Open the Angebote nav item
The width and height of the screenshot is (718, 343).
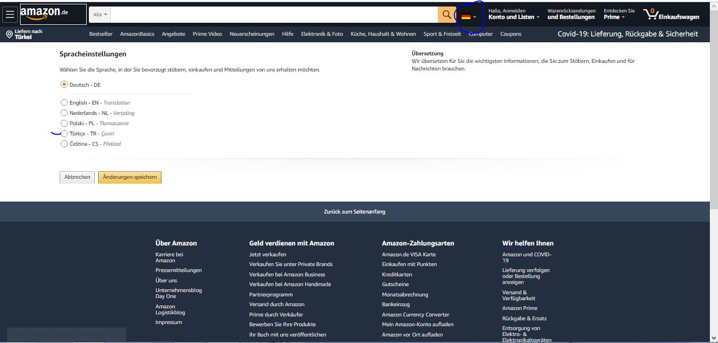click(173, 34)
